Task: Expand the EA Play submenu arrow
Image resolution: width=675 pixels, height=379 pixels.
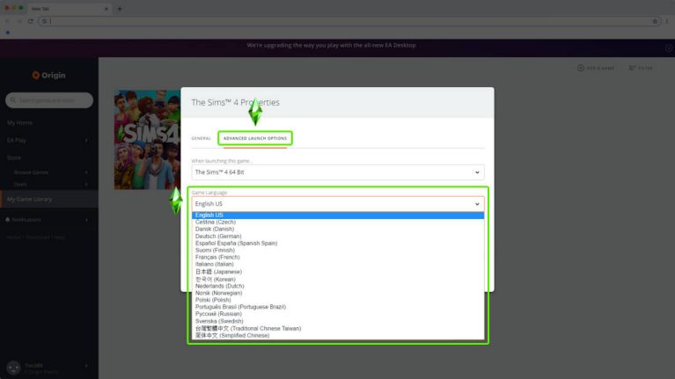Action: [x=86, y=140]
